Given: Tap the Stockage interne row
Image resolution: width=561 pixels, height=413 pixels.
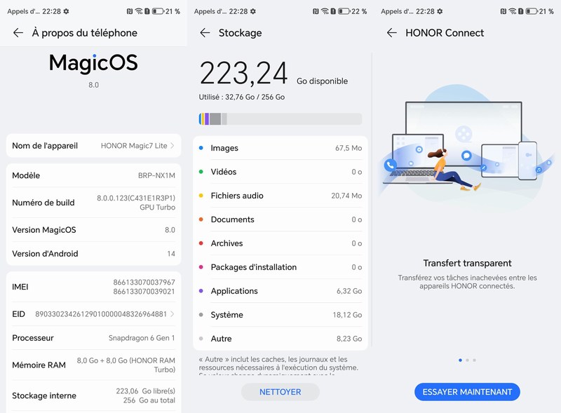Looking at the screenshot, I should 94,395.
